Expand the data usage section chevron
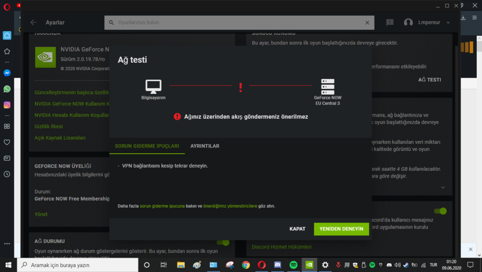This screenshot has height=272, width=482. point(443,188)
